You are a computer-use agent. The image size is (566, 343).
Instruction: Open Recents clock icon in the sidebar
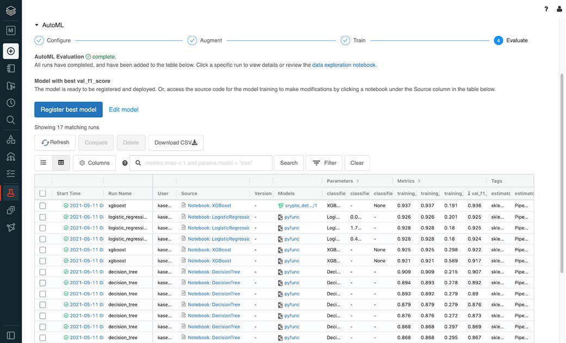11,103
